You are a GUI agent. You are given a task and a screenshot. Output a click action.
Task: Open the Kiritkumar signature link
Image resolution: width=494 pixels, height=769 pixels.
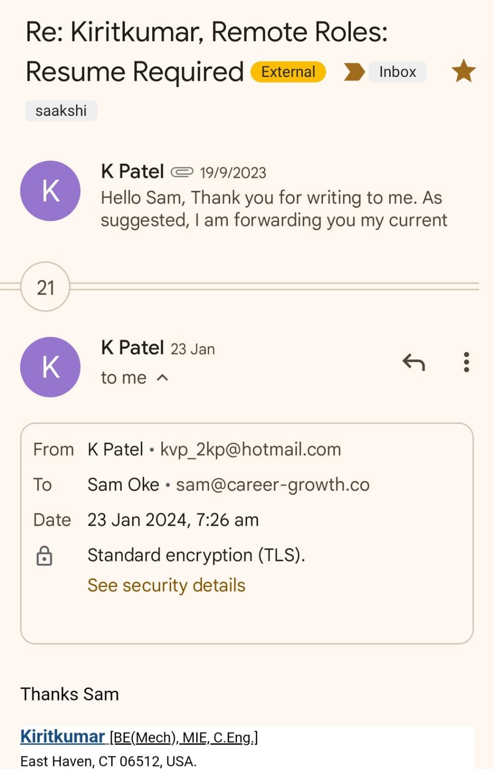[x=62, y=736]
